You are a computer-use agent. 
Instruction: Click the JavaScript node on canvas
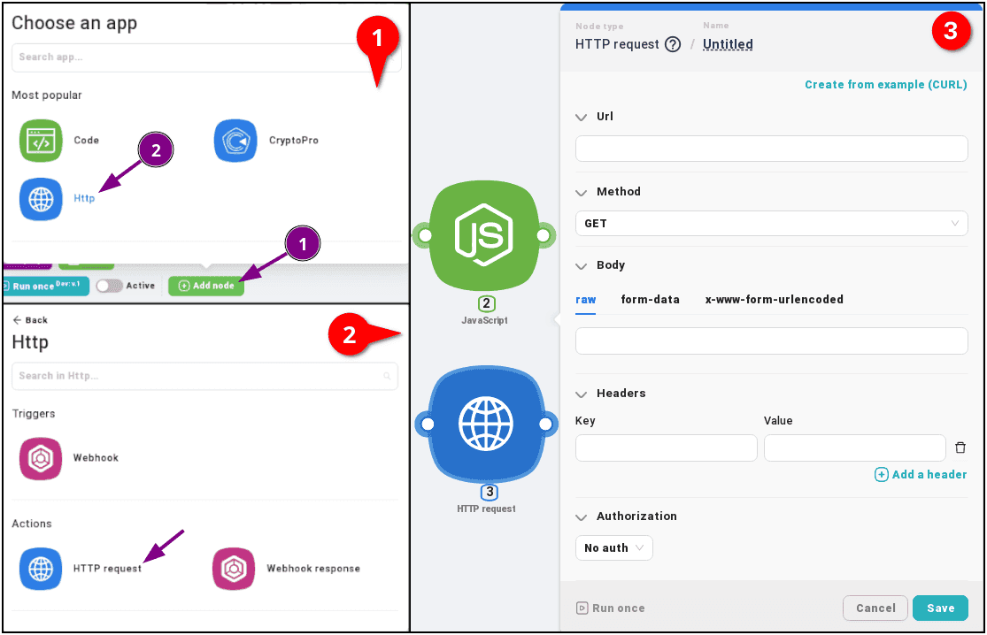[x=484, y=235]
